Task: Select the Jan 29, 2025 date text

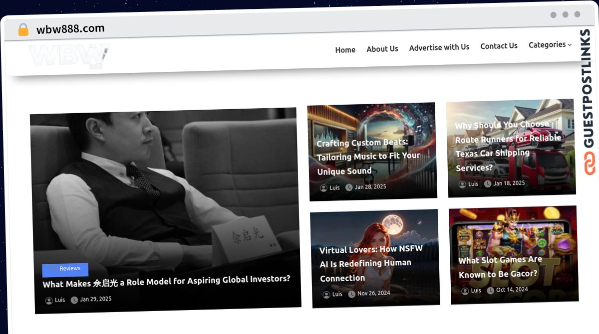Action: pyautogui.click(x=96, y=299)
